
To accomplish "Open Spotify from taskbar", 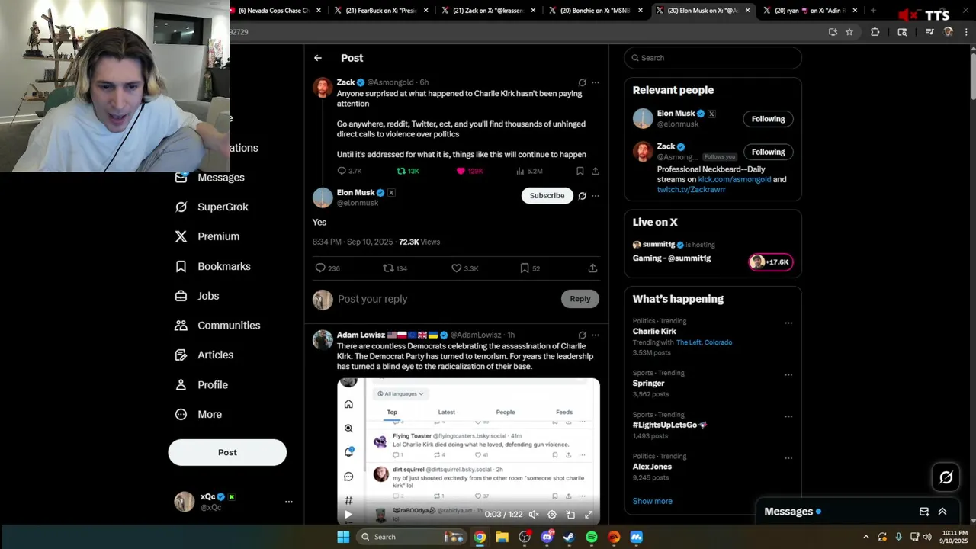I will [x=592, y=537].
